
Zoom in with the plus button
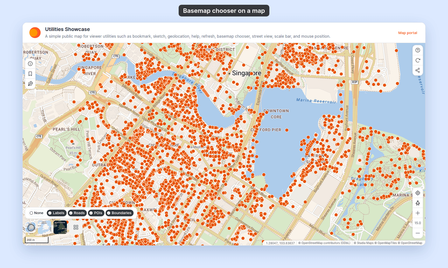click(x=418, y=213)
